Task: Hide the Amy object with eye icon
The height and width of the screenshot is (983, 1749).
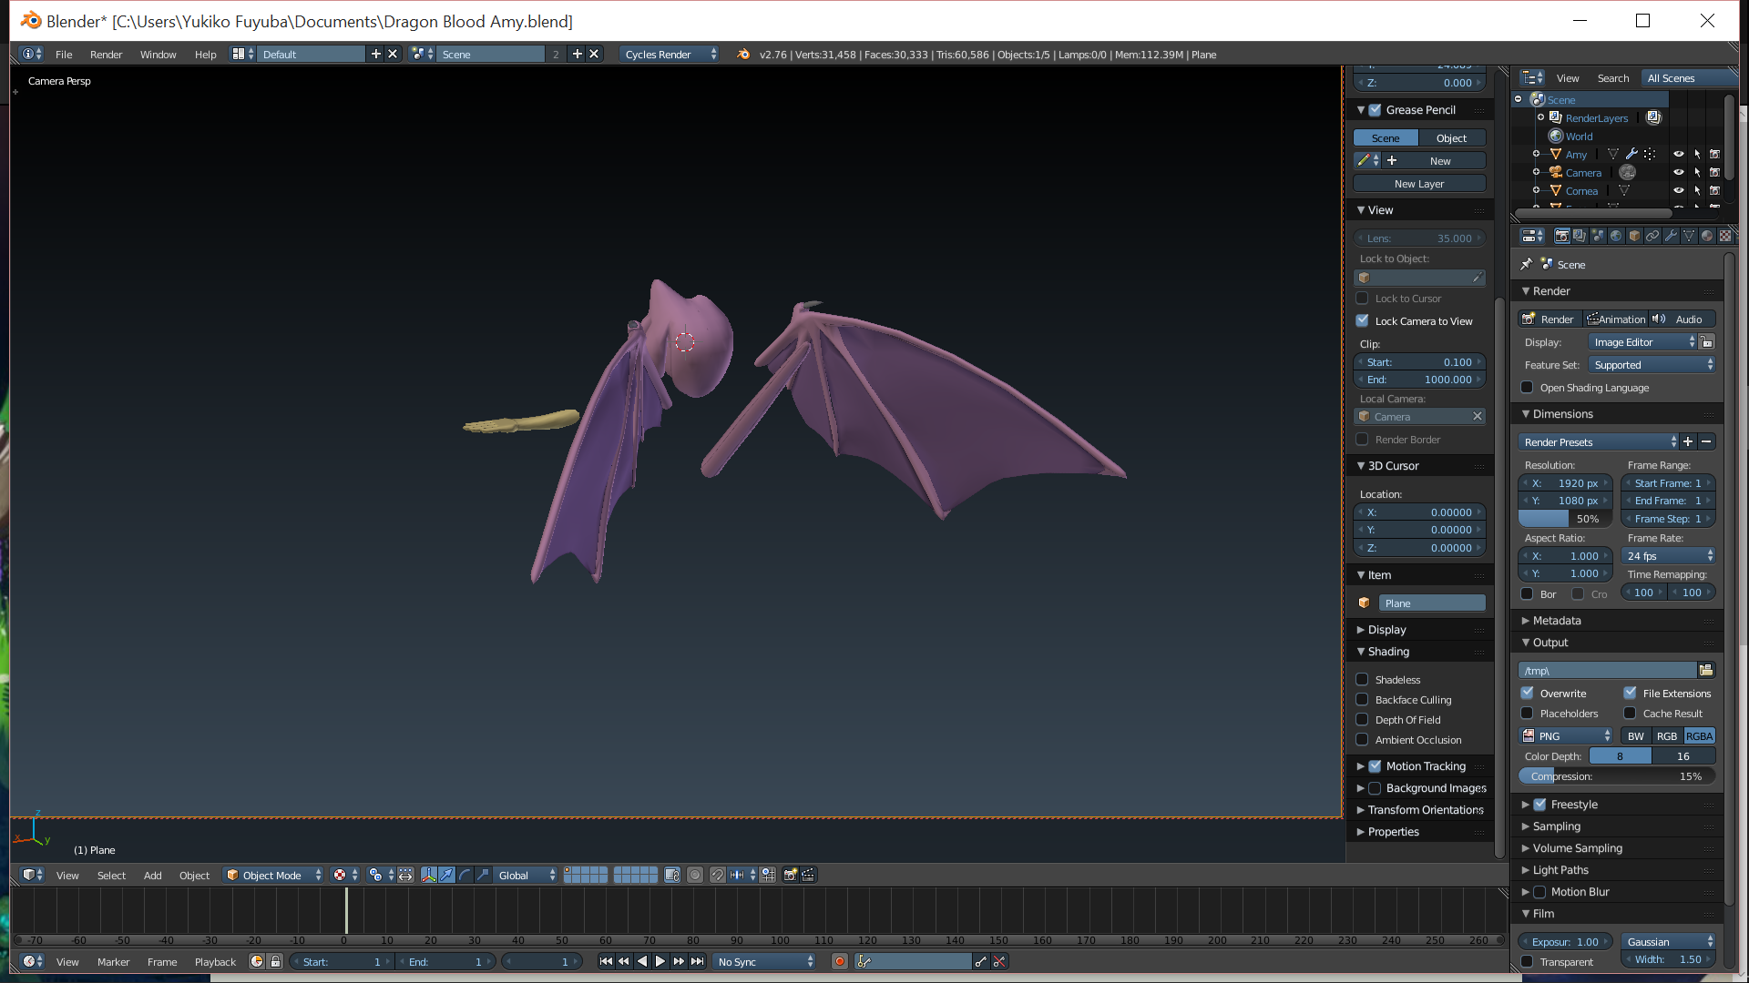Action: pos(1678,154)
